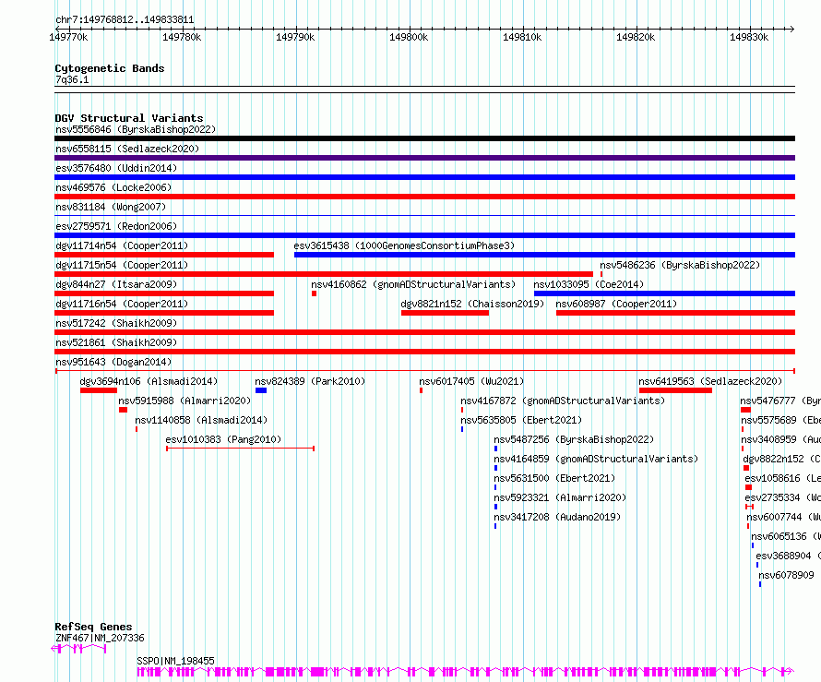The height and width of the screenshot is (682, 821).
Task: Click nsv6017405 (Wu2021) label
Action: [x=471, y=381]
